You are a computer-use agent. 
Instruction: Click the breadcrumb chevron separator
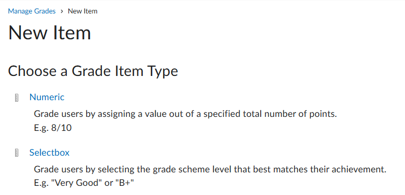pyautogui.click(x=62, y=11)
